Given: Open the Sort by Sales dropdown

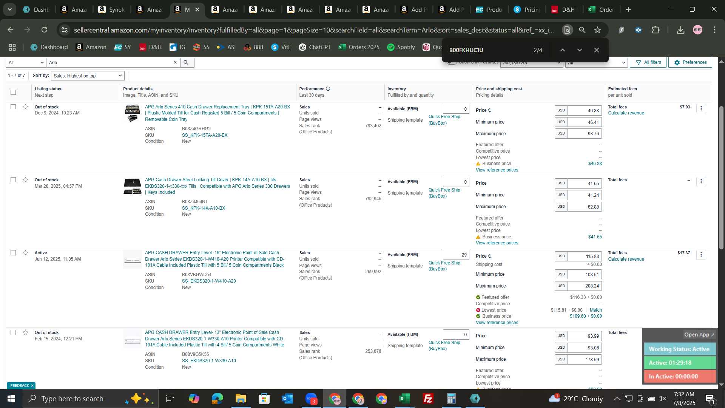Looking at the screenshot, I should 88,76.
